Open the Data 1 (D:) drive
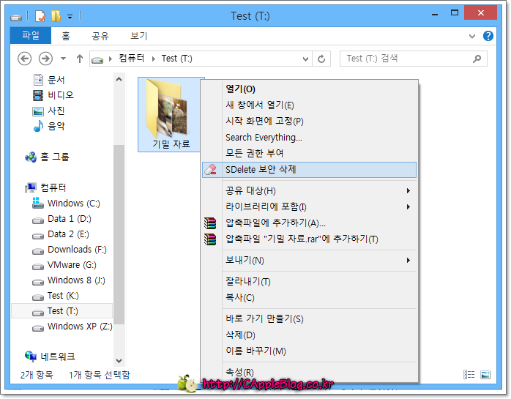 (62, 219)
